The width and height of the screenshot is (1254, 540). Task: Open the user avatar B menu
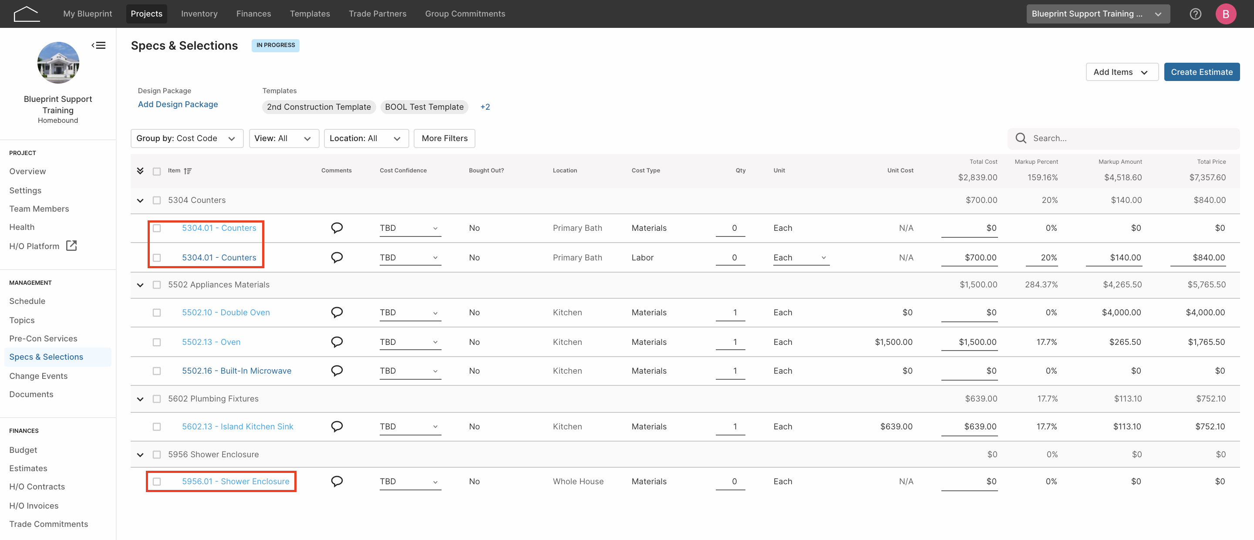click(x=1225, y=13)
